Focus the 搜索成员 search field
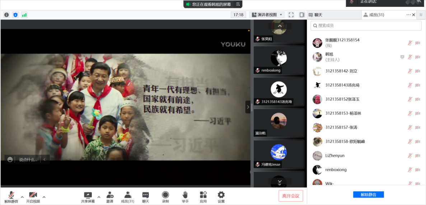 tap(366, 25)
